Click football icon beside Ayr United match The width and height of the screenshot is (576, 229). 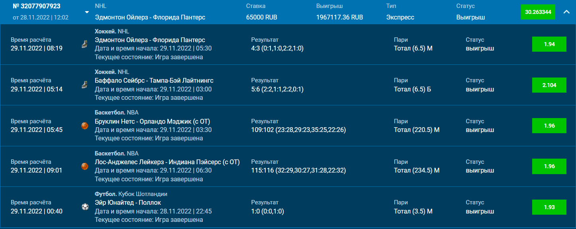pyautogui.click(x=85, y=207)
